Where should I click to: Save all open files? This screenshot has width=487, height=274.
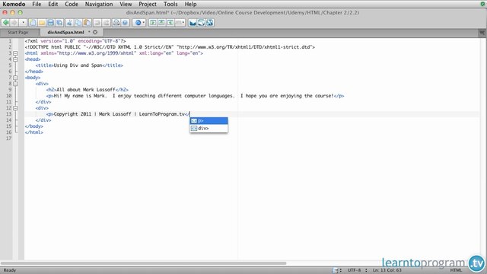click(59, 23)
